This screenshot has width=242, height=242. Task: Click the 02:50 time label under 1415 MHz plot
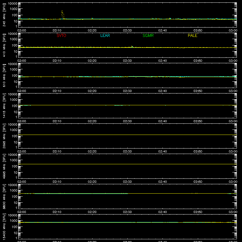point(198,121)
